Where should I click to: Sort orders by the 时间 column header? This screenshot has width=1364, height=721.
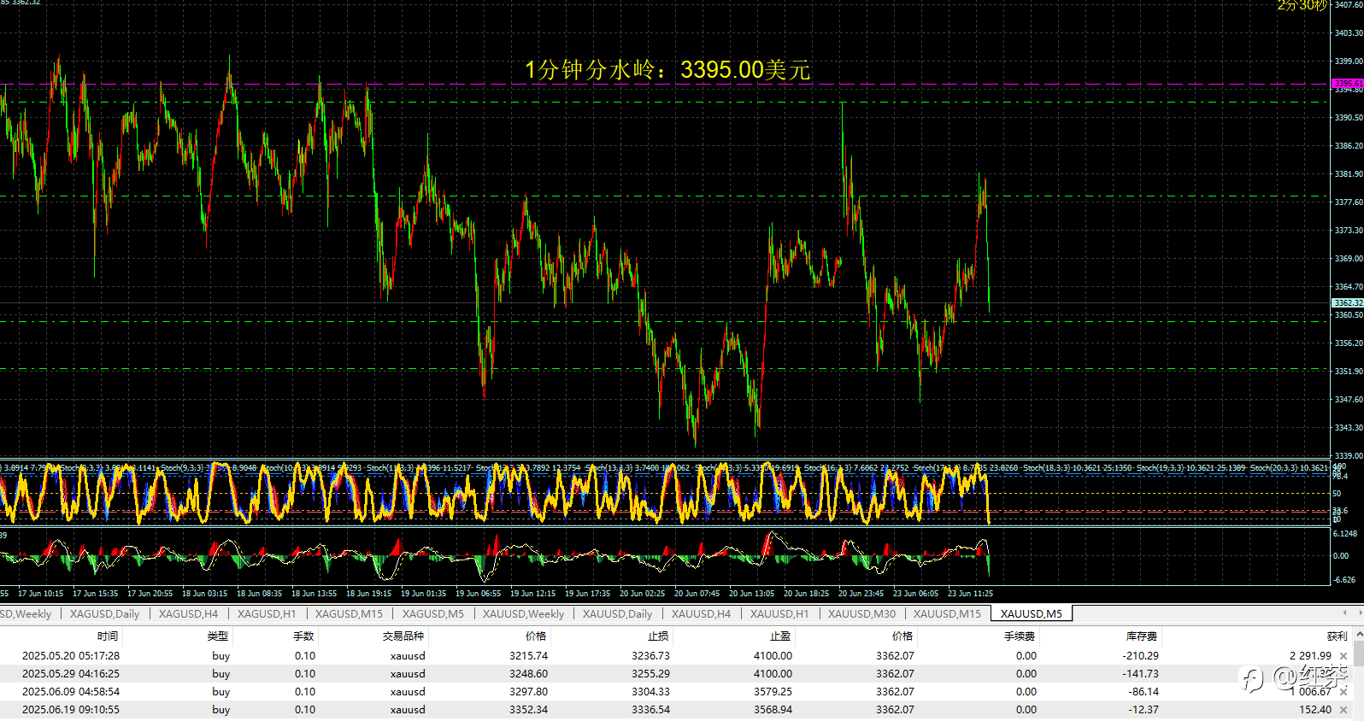[x=108, y=636]
